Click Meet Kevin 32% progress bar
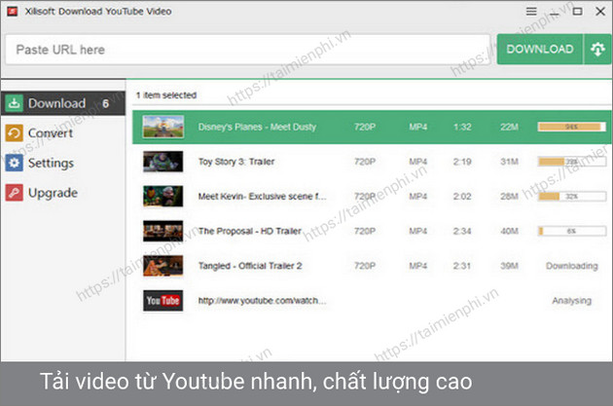613x406 pixels. point(571,197)
